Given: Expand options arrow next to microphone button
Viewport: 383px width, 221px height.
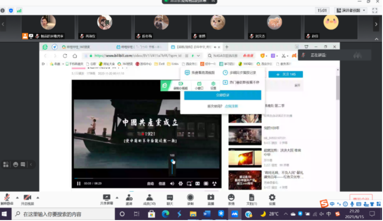Looking at the screenshot, I should tap(17, 197).
